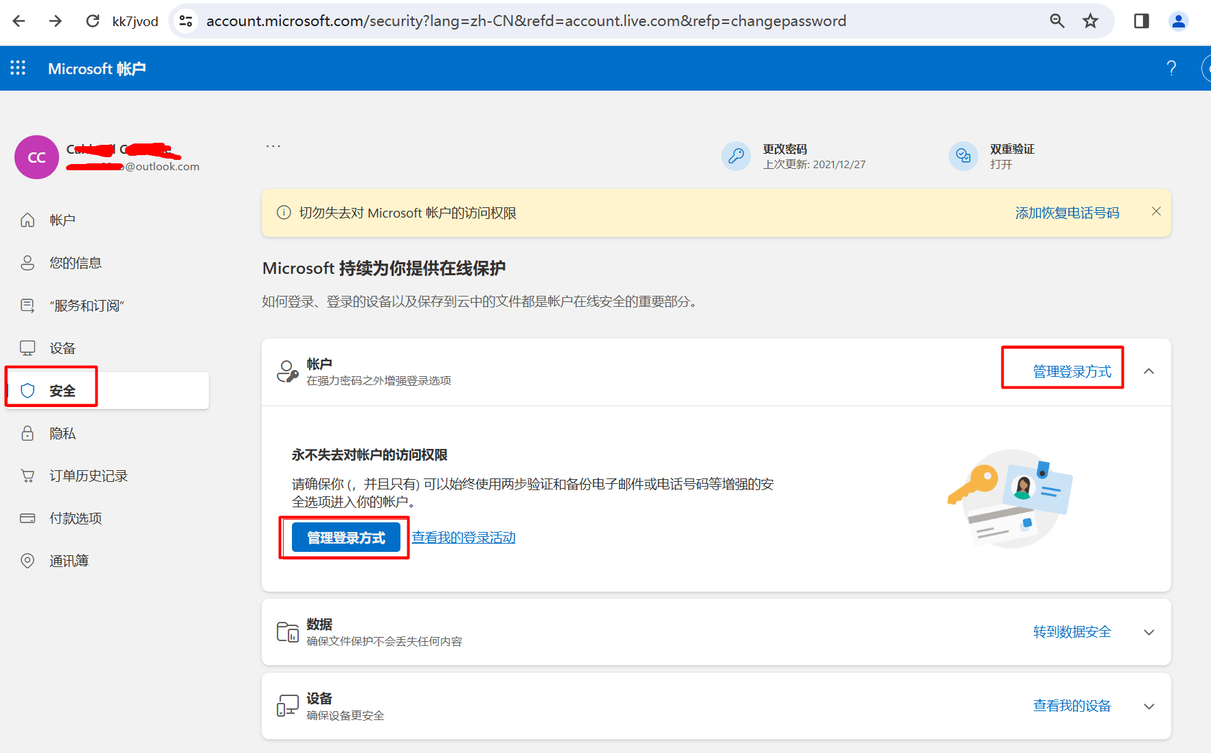Bookmark this page with the star icon
Screen dimensions: 1211x753
click(1090, 21)
